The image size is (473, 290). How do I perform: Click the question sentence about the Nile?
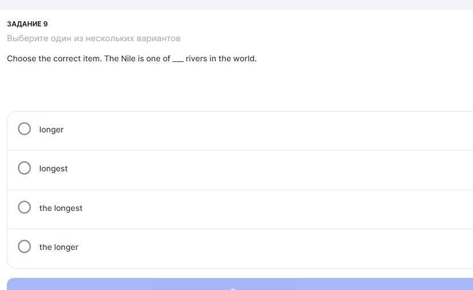(132, 58)
